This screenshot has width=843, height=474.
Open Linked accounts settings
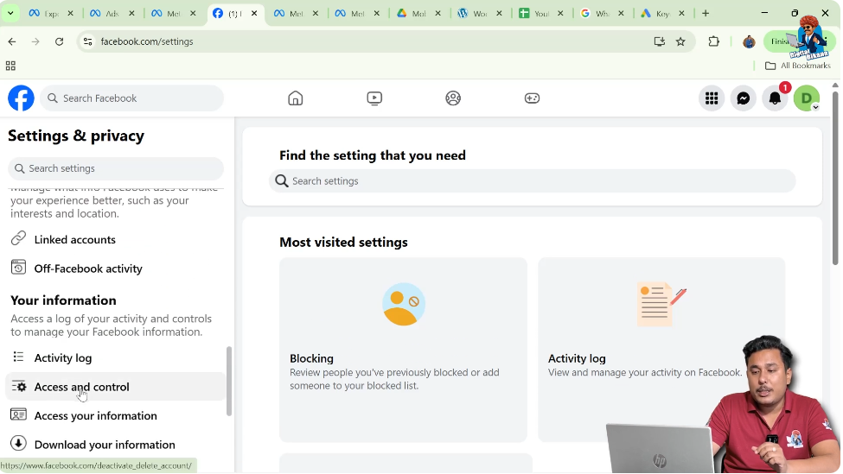pyautogui.click(x=116, y=239)
